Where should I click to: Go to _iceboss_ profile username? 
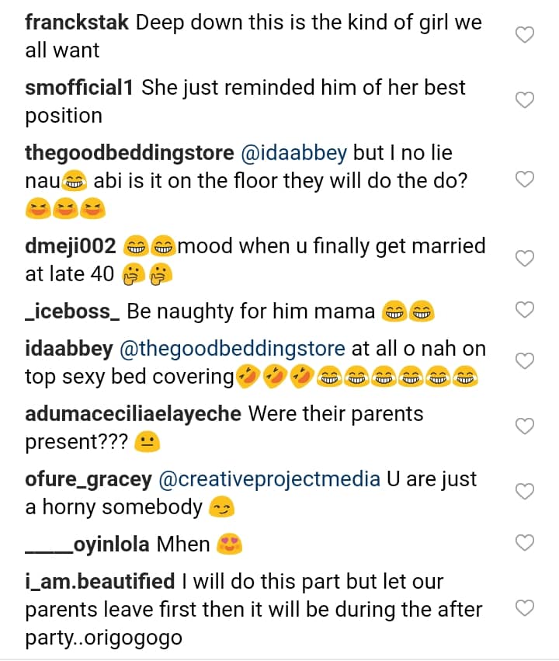click(72, 311)
